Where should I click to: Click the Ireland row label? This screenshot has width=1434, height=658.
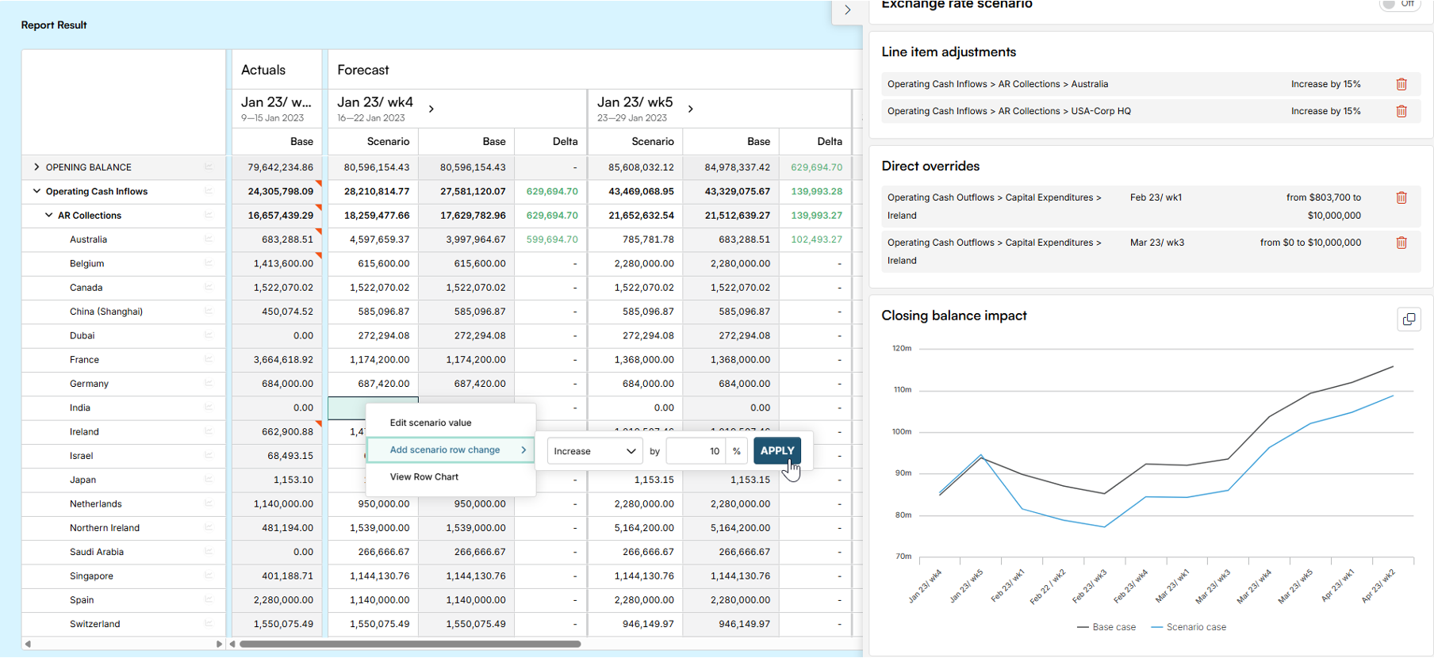(84, 432)
